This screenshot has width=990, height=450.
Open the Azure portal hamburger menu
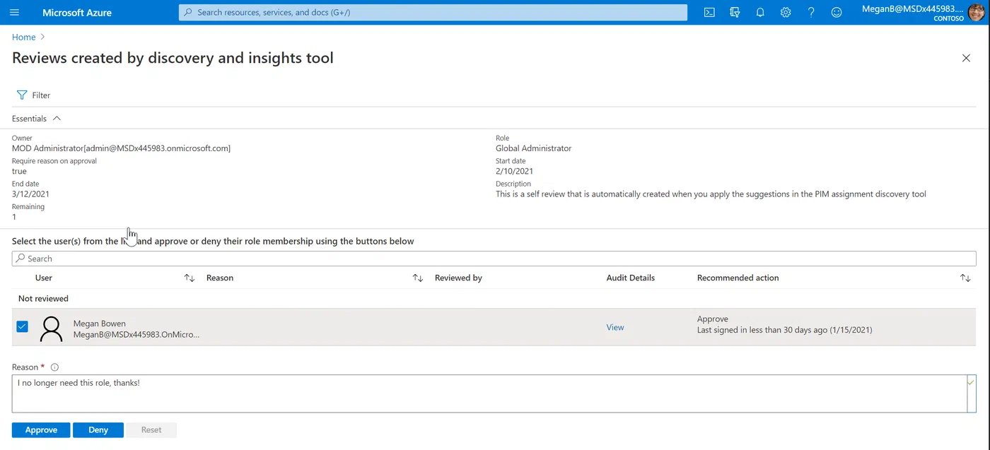15,13
